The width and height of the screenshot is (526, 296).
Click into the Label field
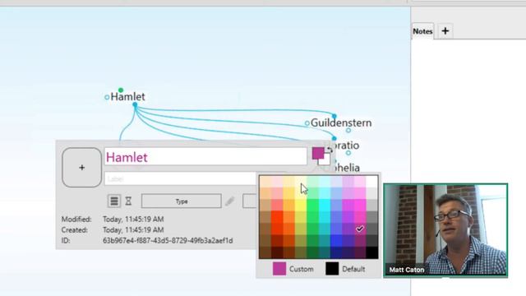click(x=181, y=178)
